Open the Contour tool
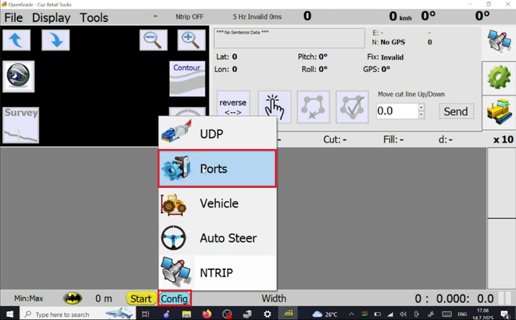This screenshot has height=320, width=516. [187, 78]
